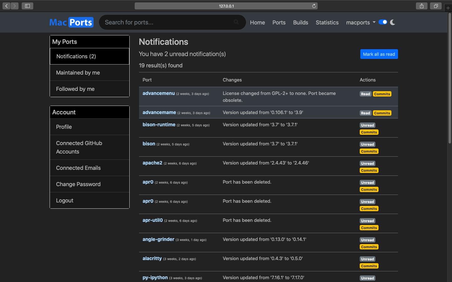The image size is (452, 282).
Task: Toggle the dark mode switch
Action: pos(383,22)
